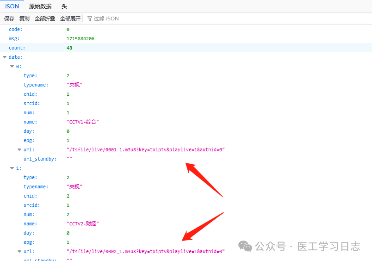Select the 0001_1.m3u8 url value

click(x=145, y=150)
